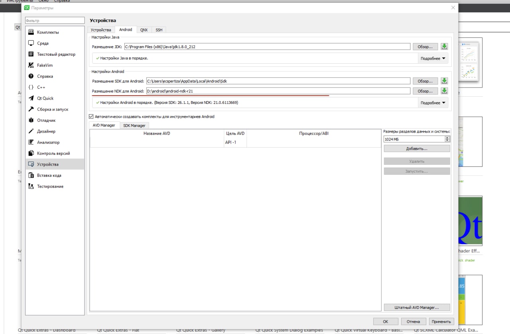The height and width of the screenshot is (334, 510).
Task: Click the JDK path input field
Action: 267,47
